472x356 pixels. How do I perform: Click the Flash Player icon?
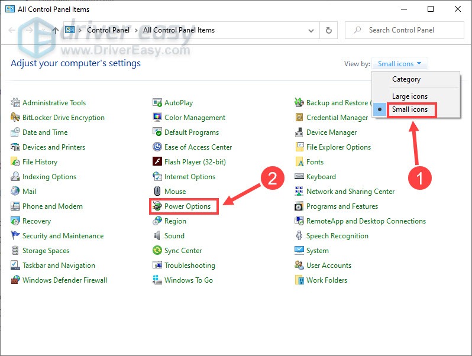[157, 161]
